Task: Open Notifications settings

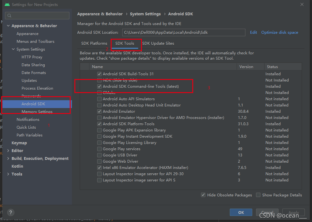Action: pos(28,120)
